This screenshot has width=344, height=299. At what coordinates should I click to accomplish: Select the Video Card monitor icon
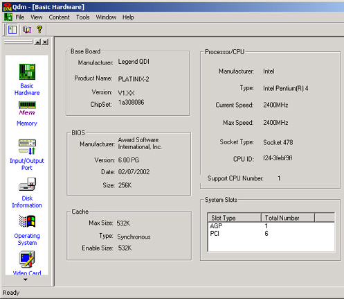pos(27,259)
